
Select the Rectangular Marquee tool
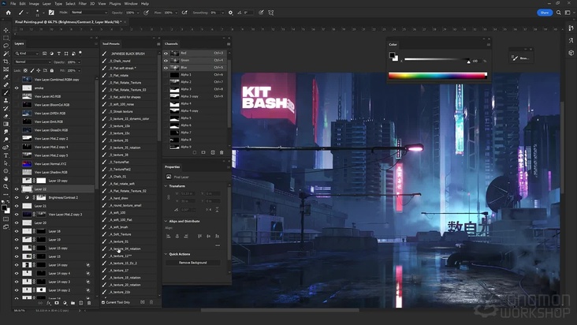pyautogui.click(x=6, y=38)
